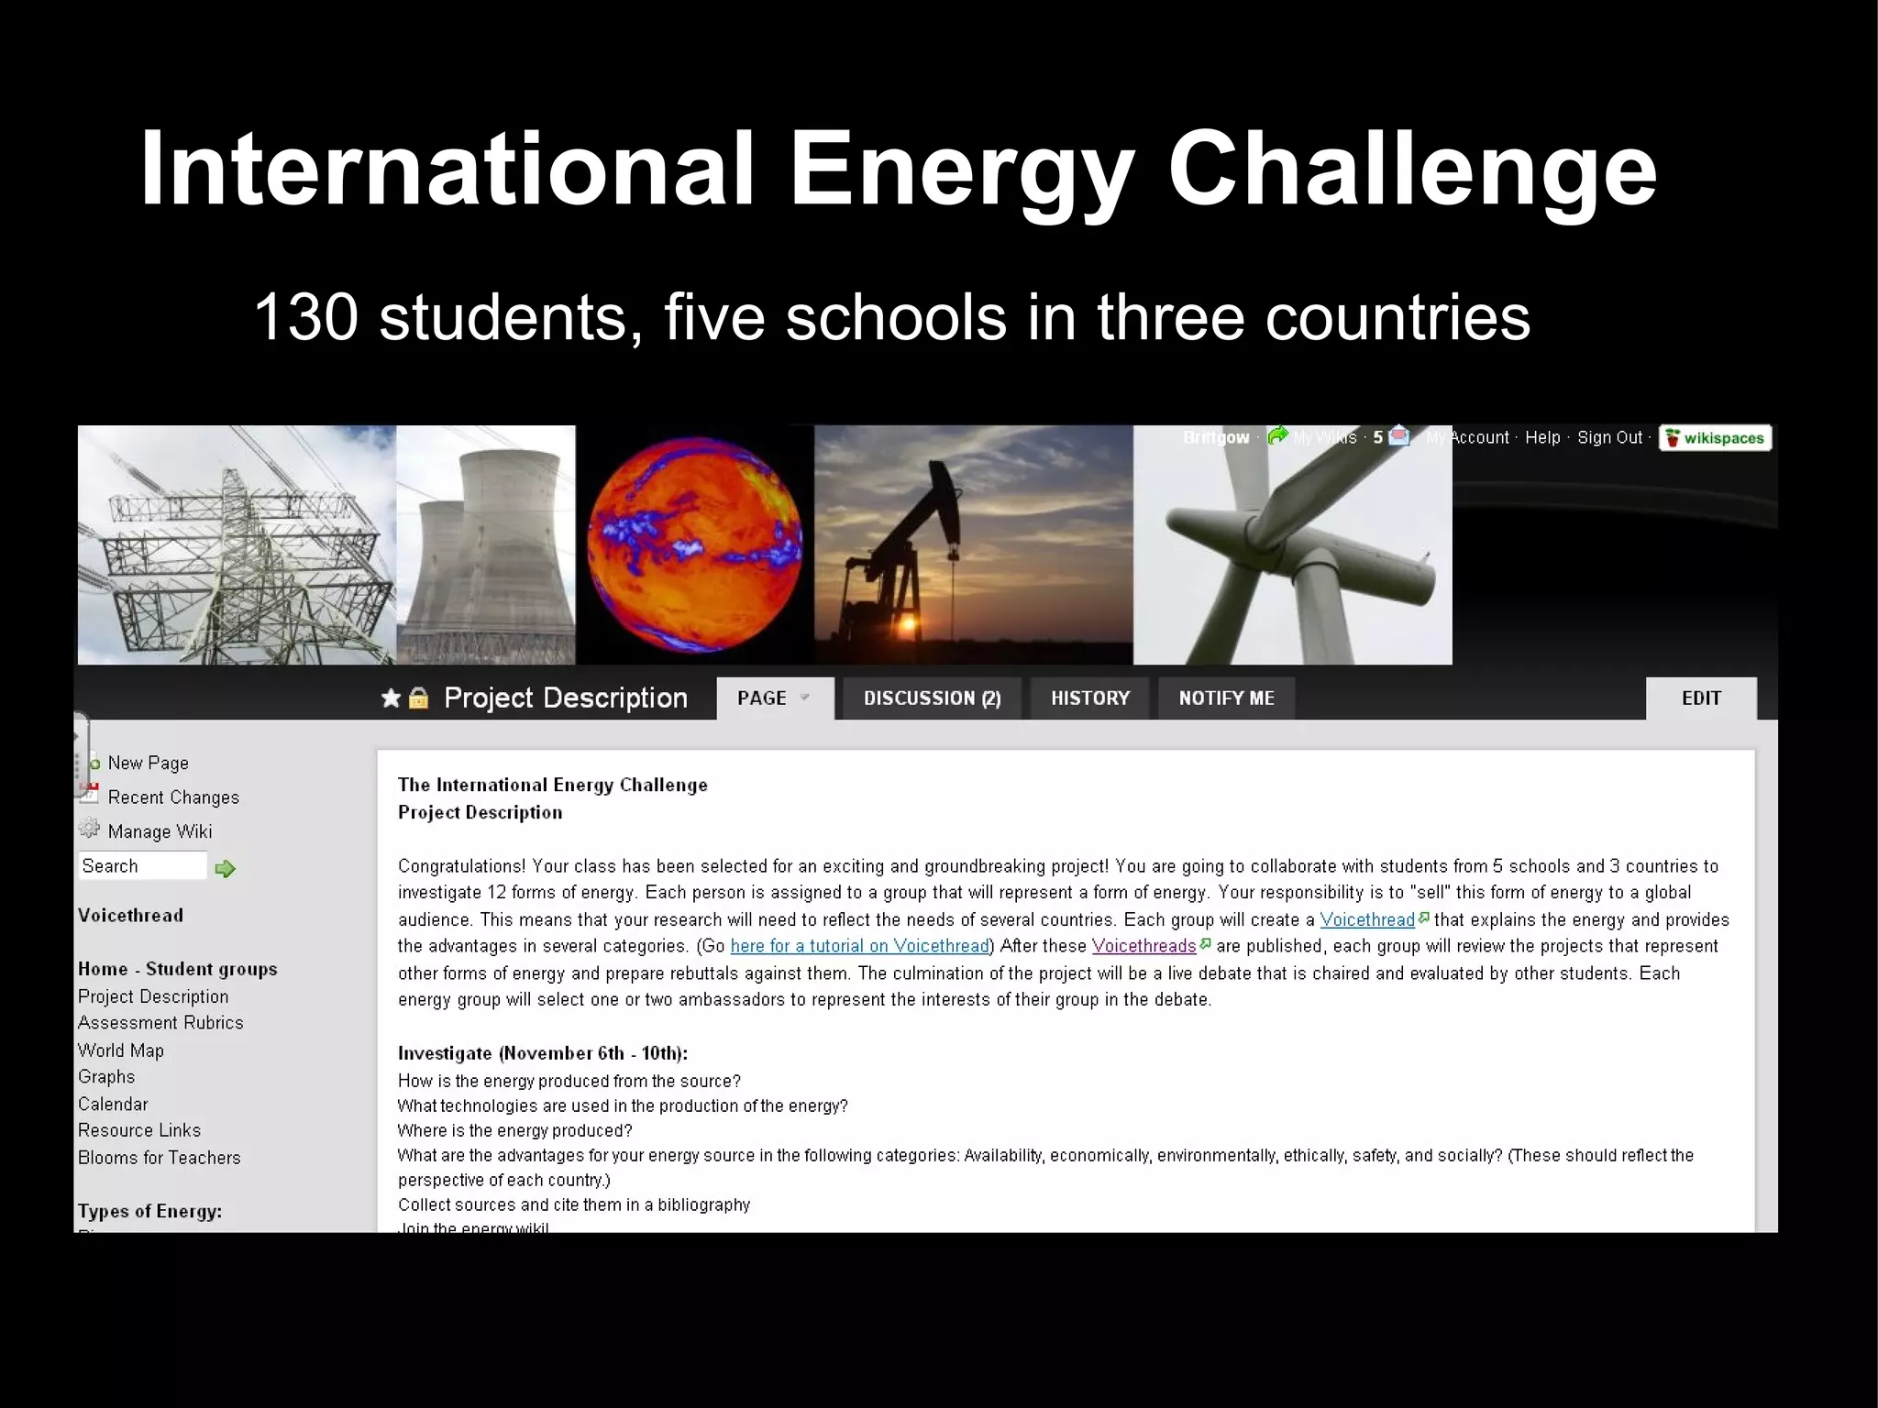Open the Recent Changes link
1878x1408 pixels.
coord(173,797)
